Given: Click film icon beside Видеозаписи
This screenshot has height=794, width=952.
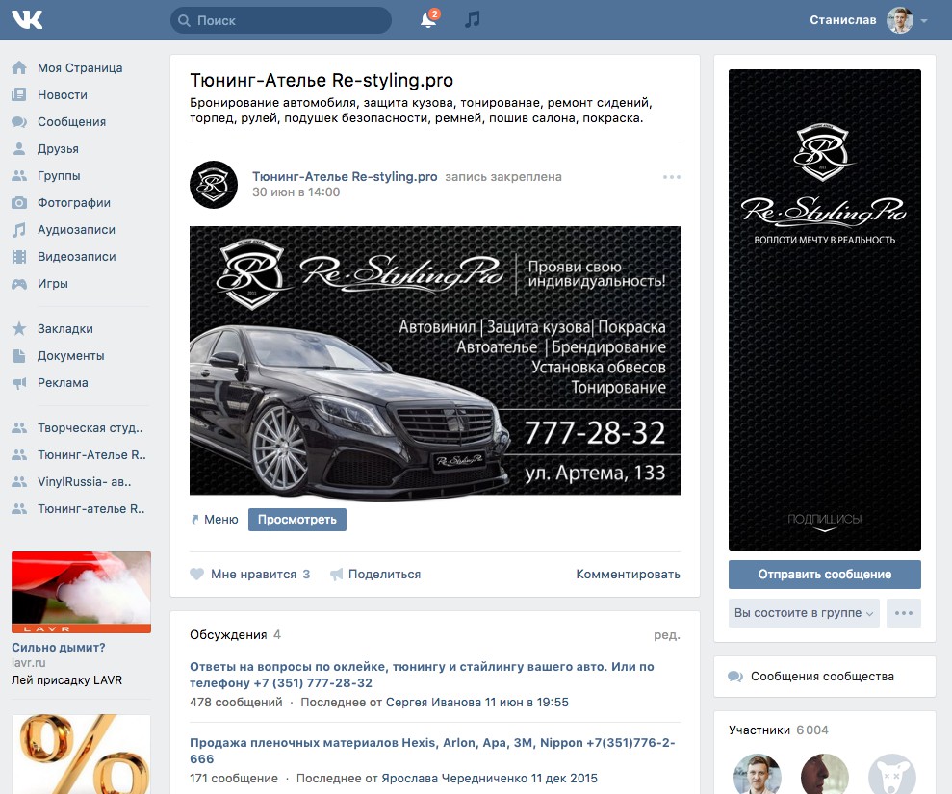Looking at the screenshot, I should click(19, 257).
